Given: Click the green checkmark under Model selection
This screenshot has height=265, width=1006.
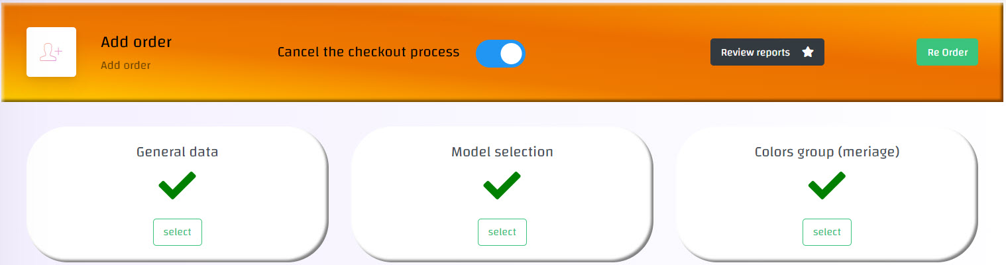Looking at the screenshot, I should coord(502,185).
